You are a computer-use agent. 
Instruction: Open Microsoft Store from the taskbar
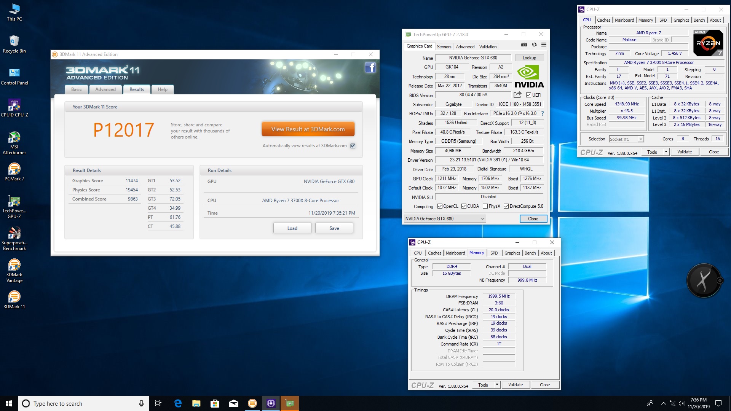tap(215, 403)
